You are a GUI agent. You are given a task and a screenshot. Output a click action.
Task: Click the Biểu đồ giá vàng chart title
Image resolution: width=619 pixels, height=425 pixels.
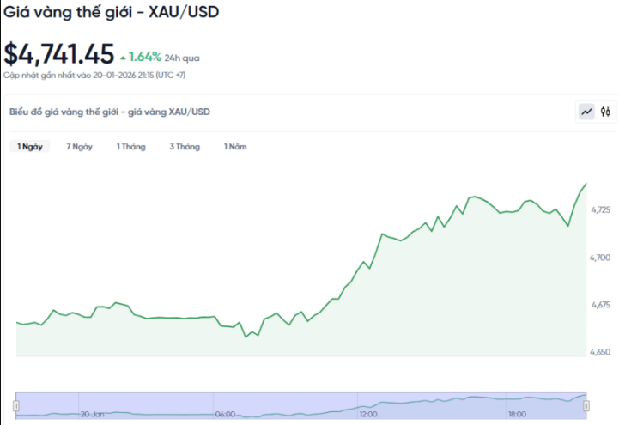point(109,112)
